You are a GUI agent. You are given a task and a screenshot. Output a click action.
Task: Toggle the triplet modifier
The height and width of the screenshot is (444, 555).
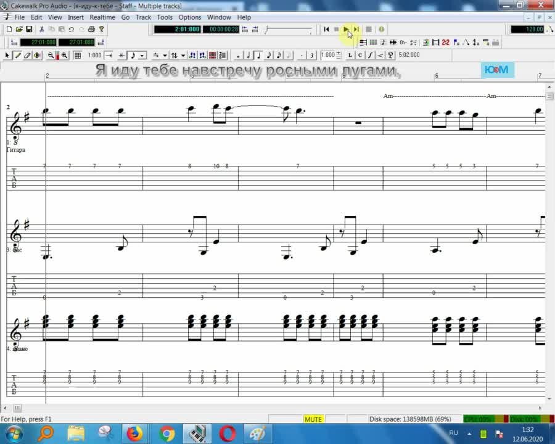tap(311, 55)
